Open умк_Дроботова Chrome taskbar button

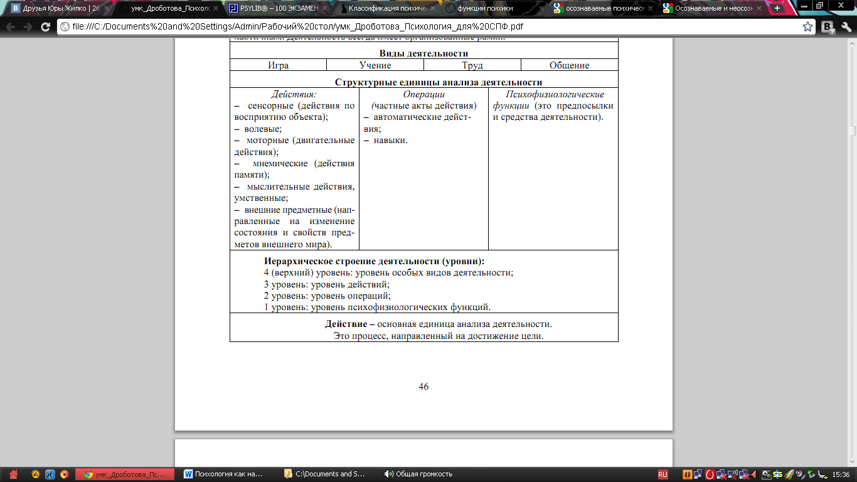tap(126, 474)
